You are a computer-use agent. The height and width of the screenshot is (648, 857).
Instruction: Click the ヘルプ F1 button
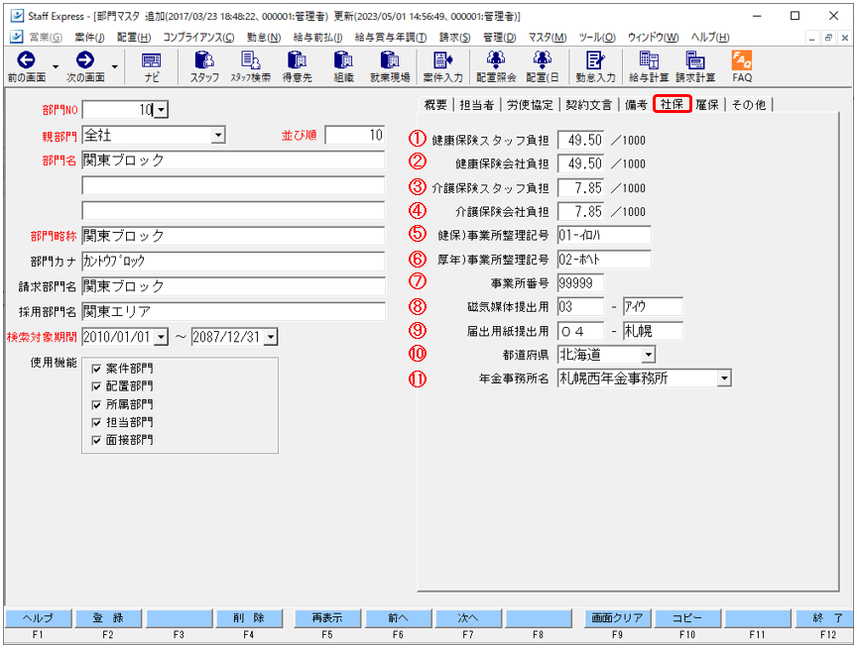38,618
